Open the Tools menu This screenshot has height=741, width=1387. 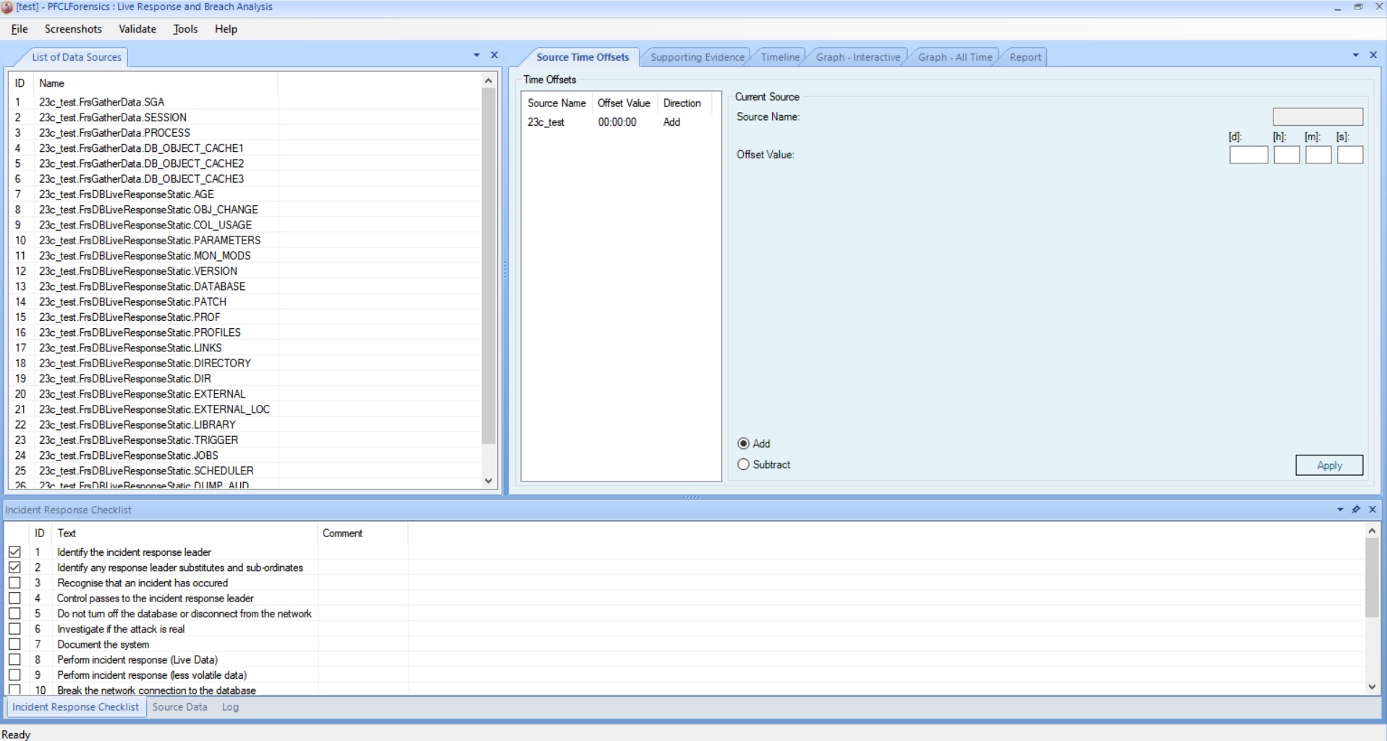click(185, 29)
